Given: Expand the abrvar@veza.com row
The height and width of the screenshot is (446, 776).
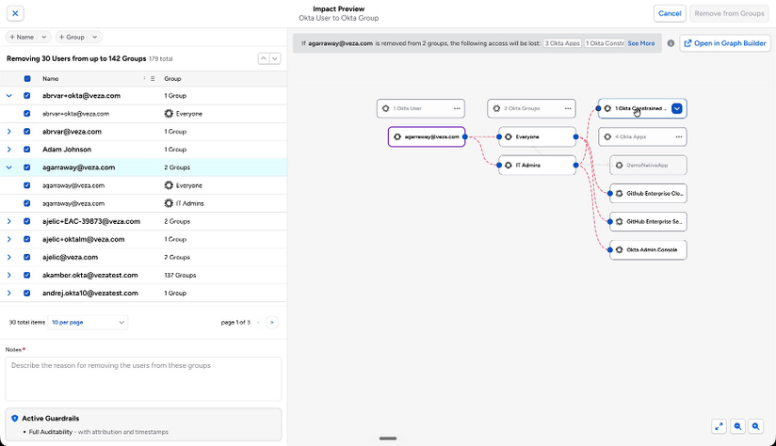Looking at the screenshot, I should tap(8, 132).
